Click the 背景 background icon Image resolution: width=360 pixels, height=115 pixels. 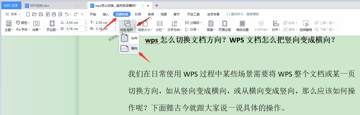pos(211,23)
